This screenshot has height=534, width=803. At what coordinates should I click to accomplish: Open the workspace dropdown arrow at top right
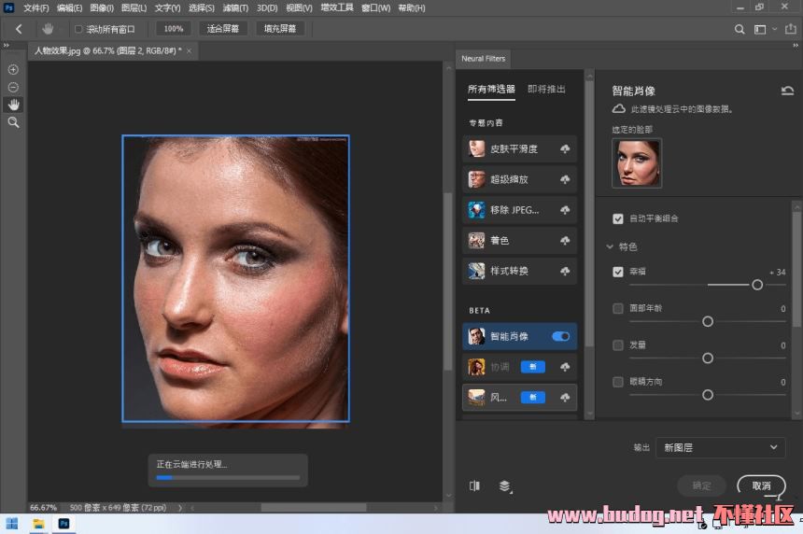[x=774, y=29]
